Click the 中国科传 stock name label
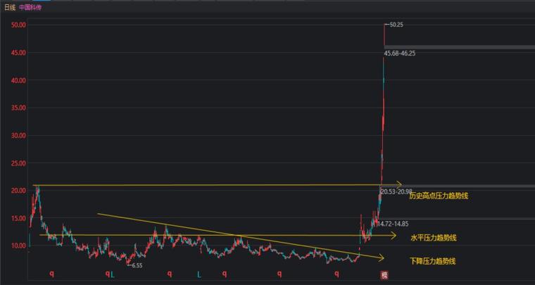The width and height of the screenshot is (535, 285). click(30, 8)
